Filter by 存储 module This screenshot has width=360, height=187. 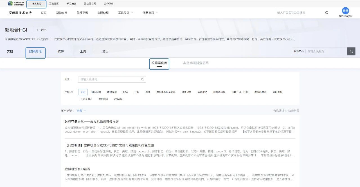(148, 92)
